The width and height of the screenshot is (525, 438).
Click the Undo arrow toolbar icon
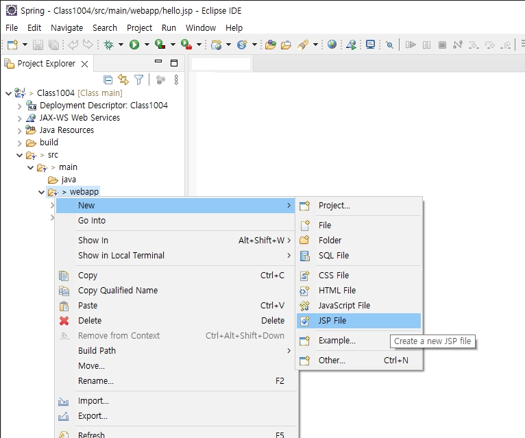(x=73, y=45)
